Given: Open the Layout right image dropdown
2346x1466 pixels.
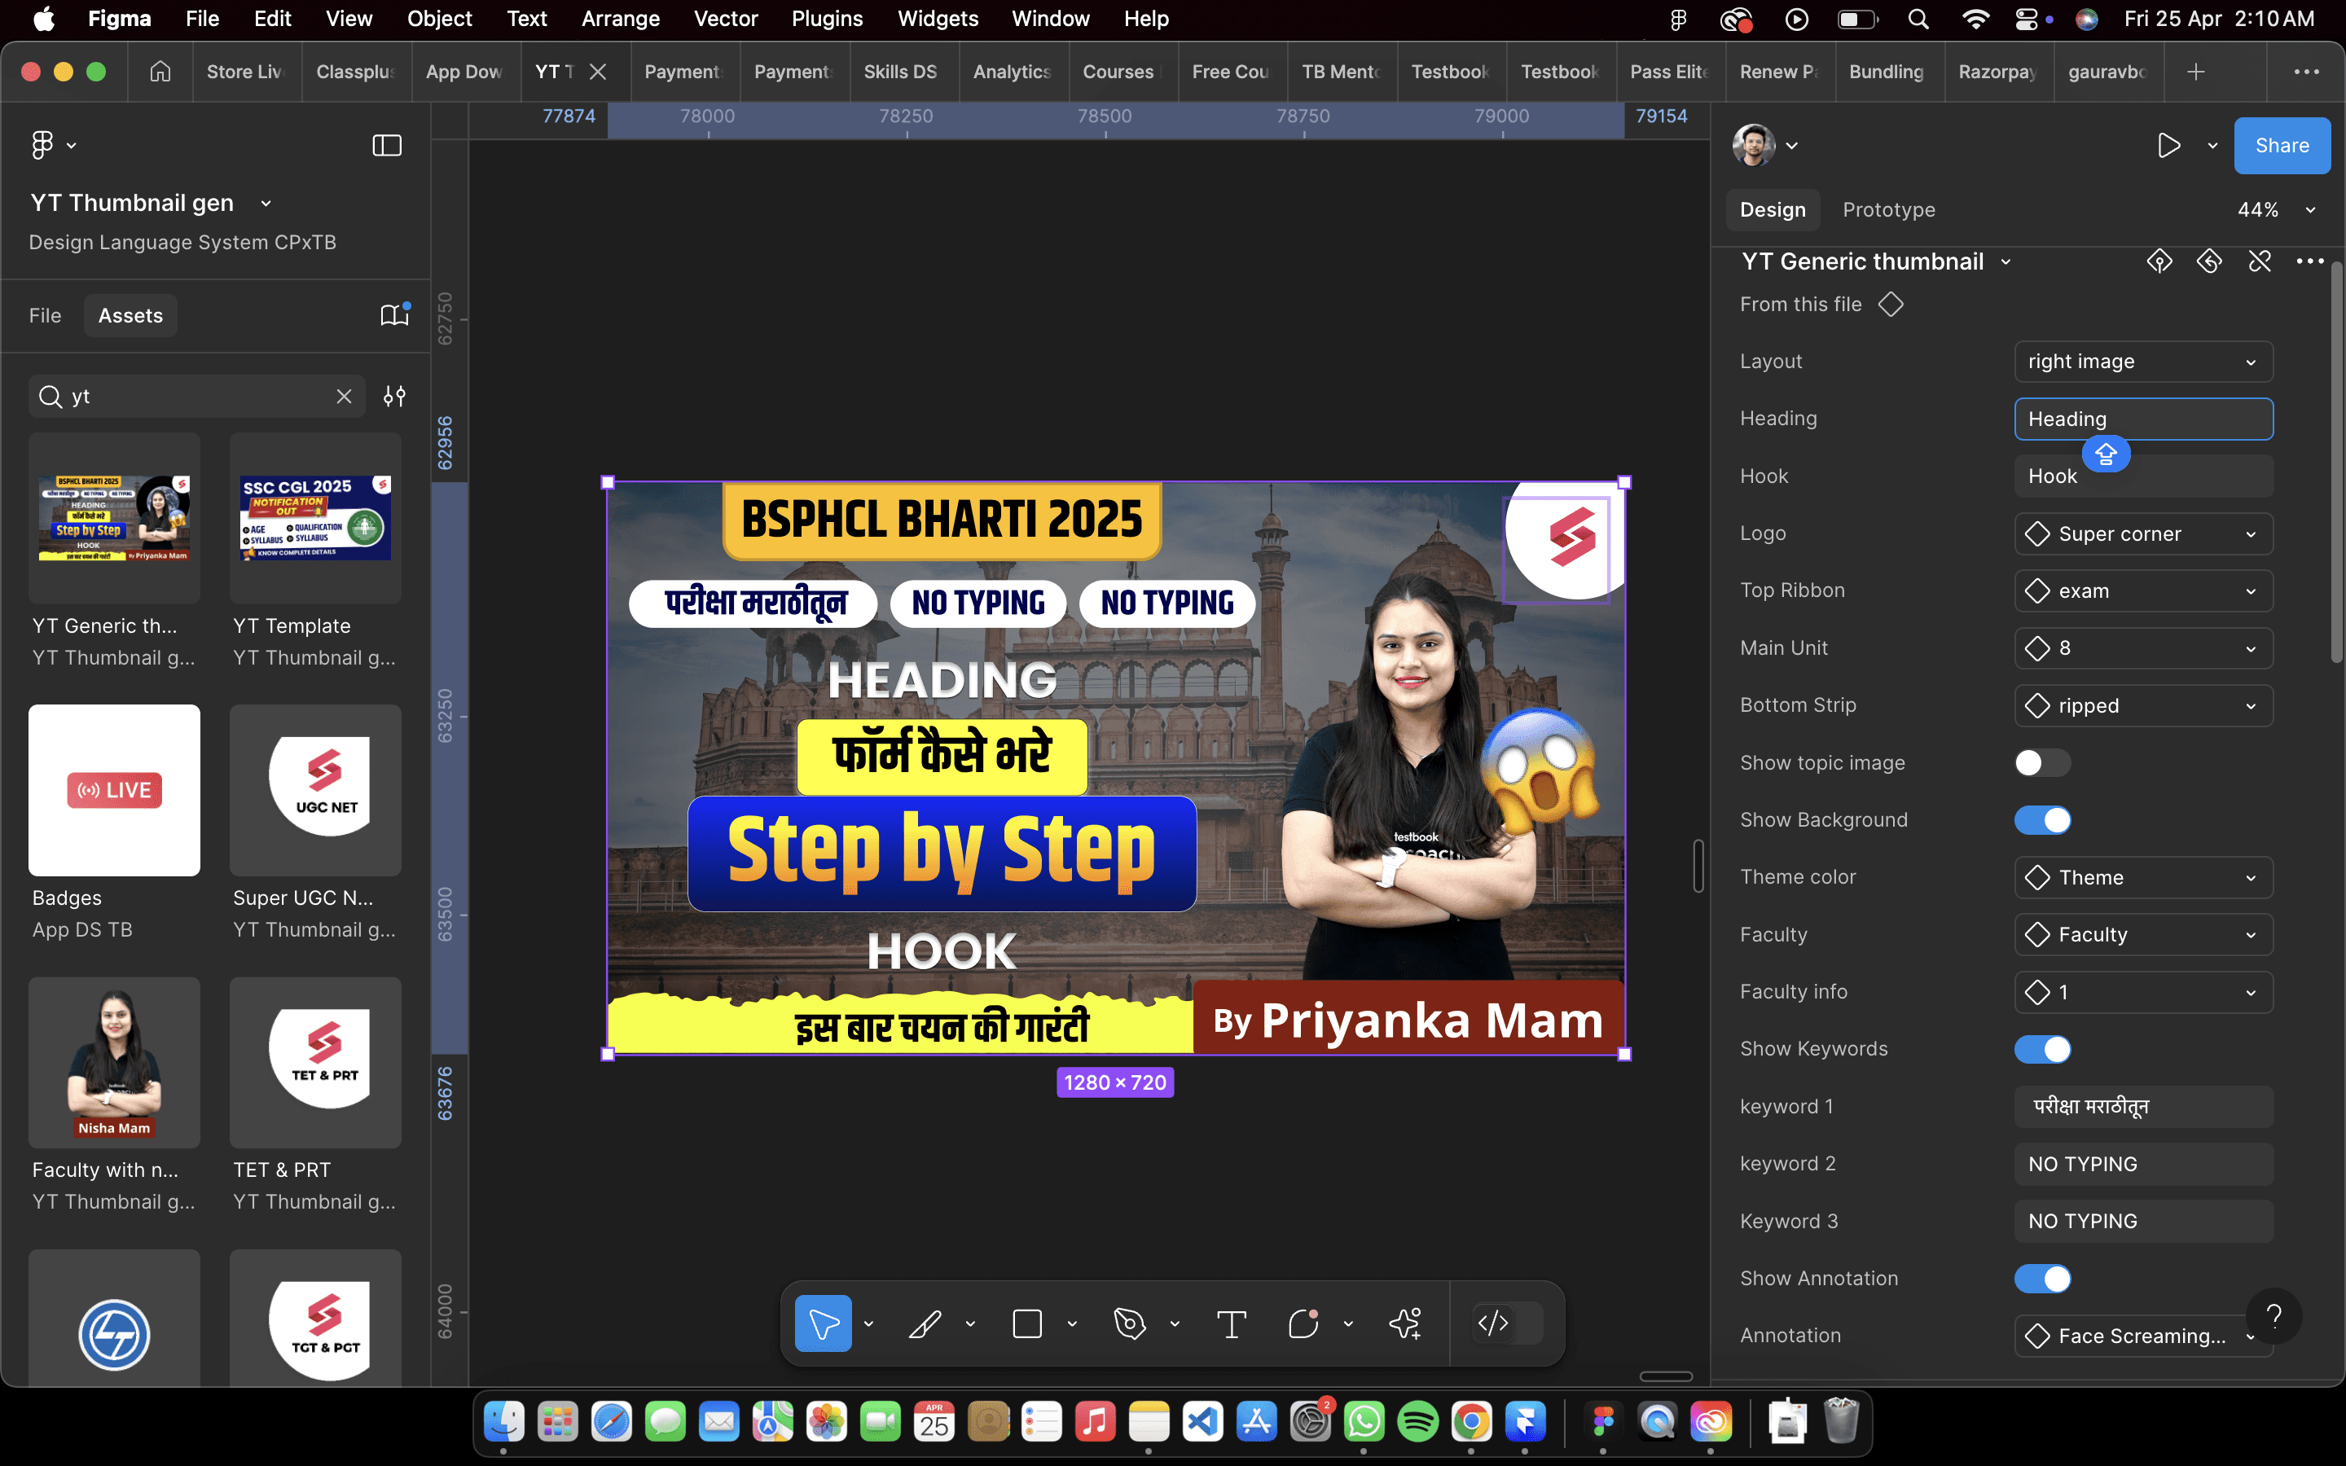Looking at the screenshot, I should click(x=2142, y=362).
